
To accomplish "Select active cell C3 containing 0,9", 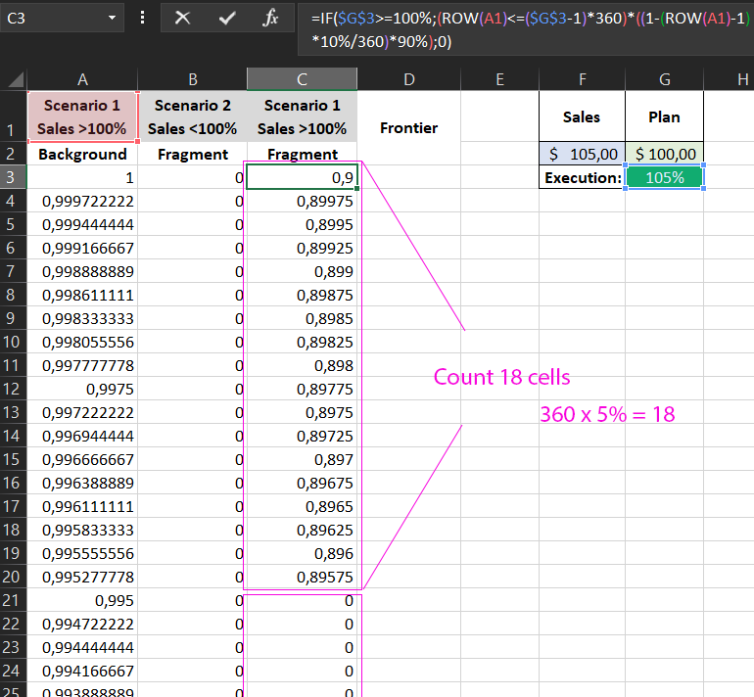I will click(303, 177).
